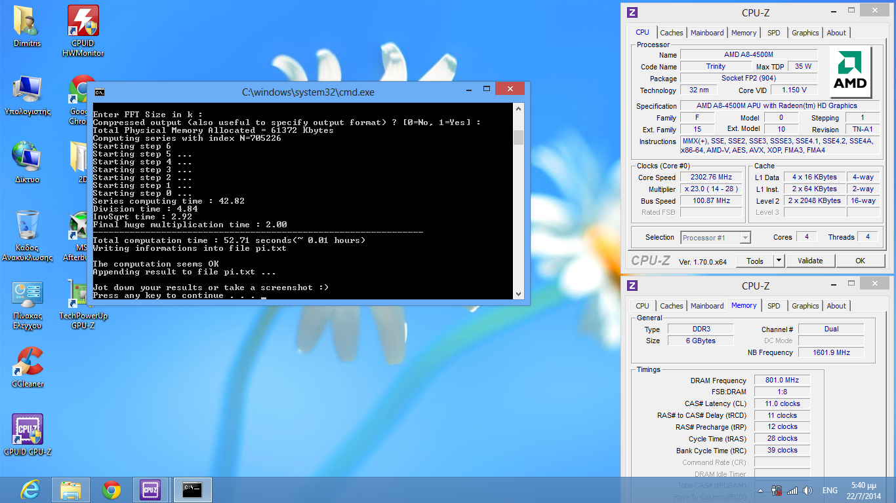Select SPD tab in lower CPU-Z window
This screenshot has height=503, width=896.
pyautogui.click(x=774, y=306)
